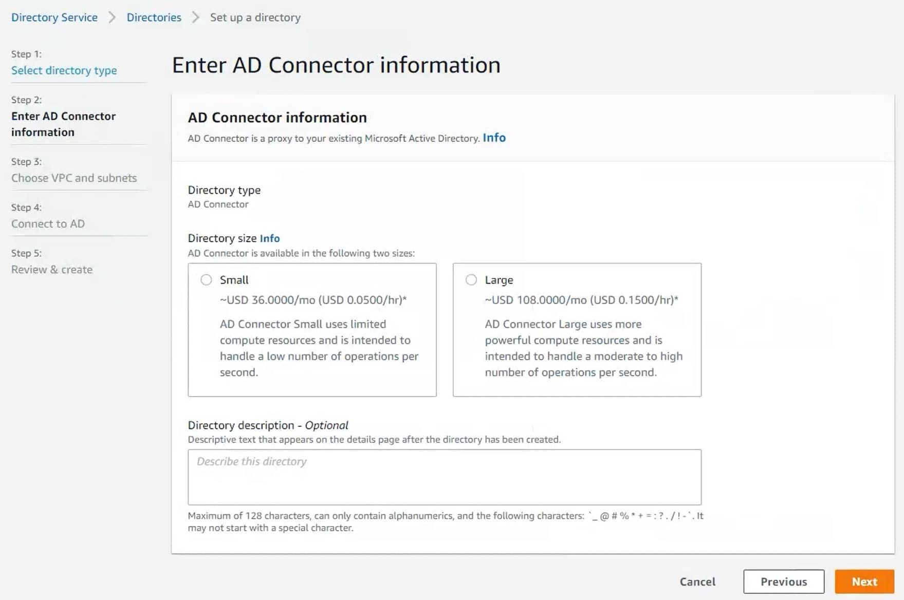
Task: Open Info link next to AD Connector description
Action: click(x=494, y=138)
